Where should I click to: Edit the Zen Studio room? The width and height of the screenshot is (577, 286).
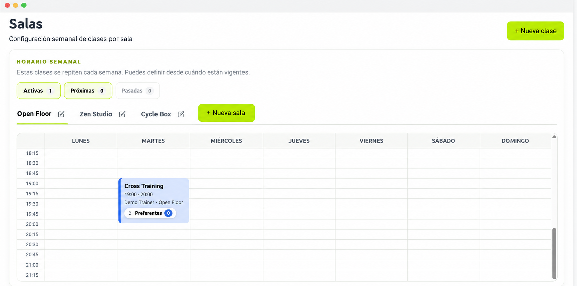[122, 114]
